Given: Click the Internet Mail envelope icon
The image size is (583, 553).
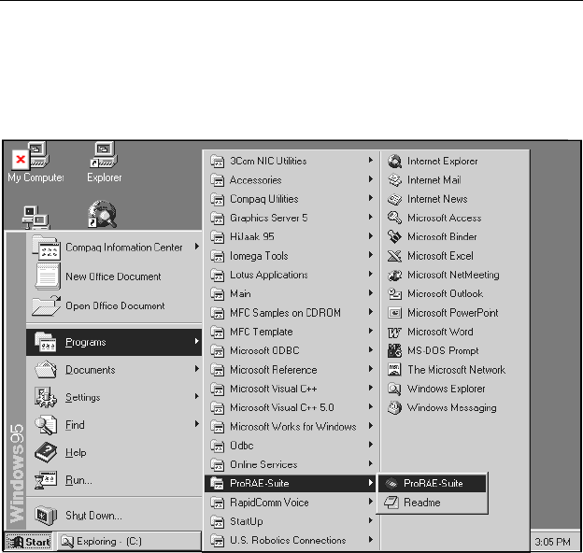Looking at the screenshot, I should coord(394,180).
